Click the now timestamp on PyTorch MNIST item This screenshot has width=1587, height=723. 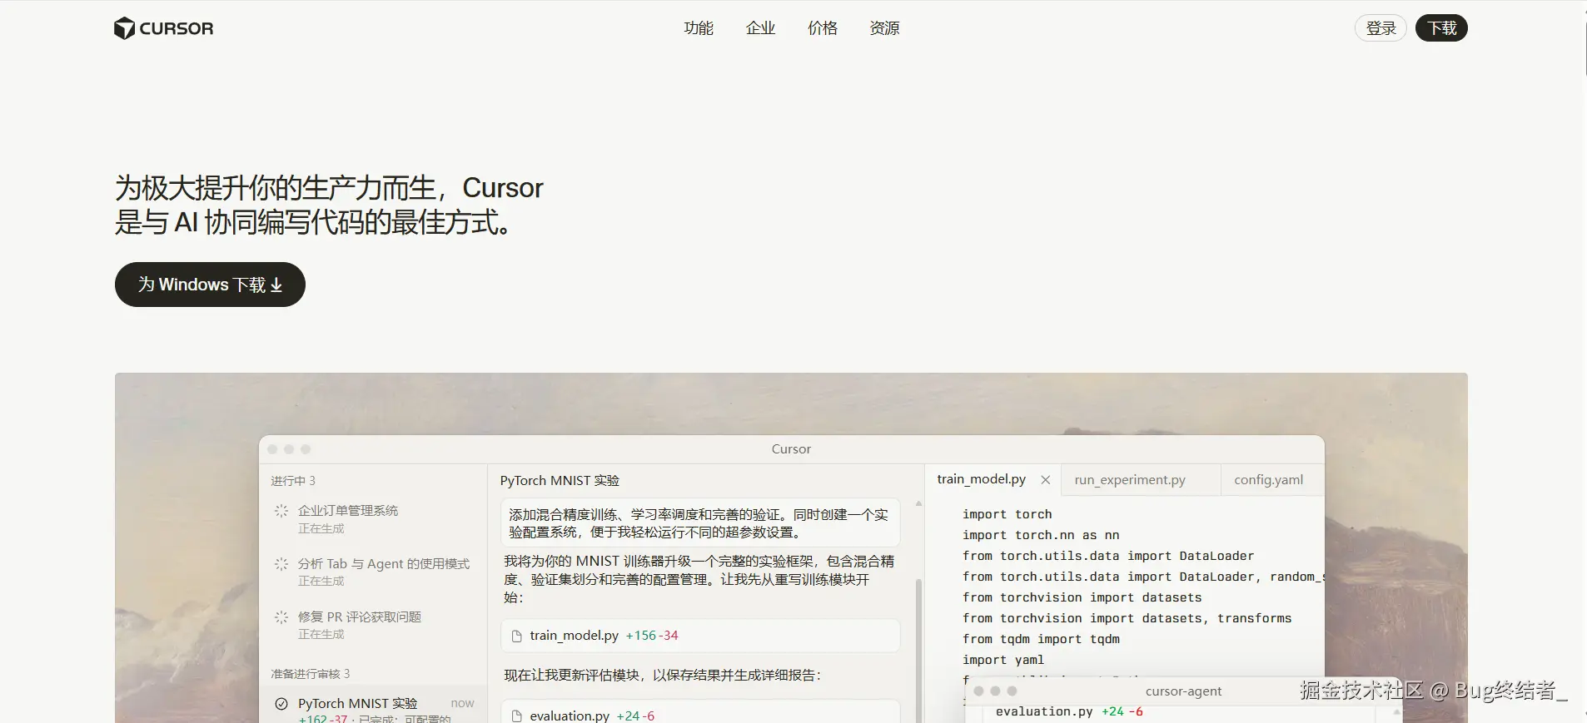click(x=462, y=703)
